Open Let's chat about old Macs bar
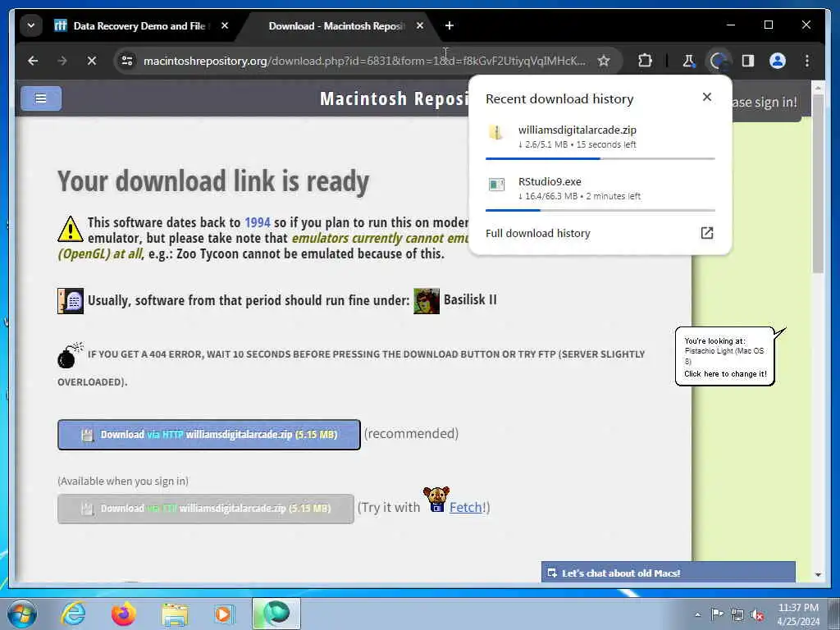Image resolution: width=840 pixels, height=630 pixels. coord(668,573)
